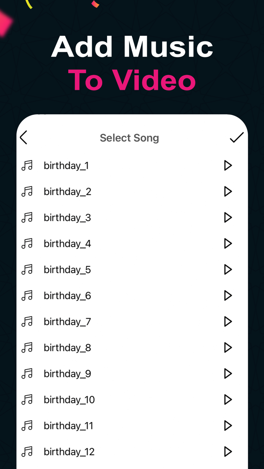Tap the music note icon beside birthday_3
Viewport: 264px width, 469px height.
tap(27, 217)
